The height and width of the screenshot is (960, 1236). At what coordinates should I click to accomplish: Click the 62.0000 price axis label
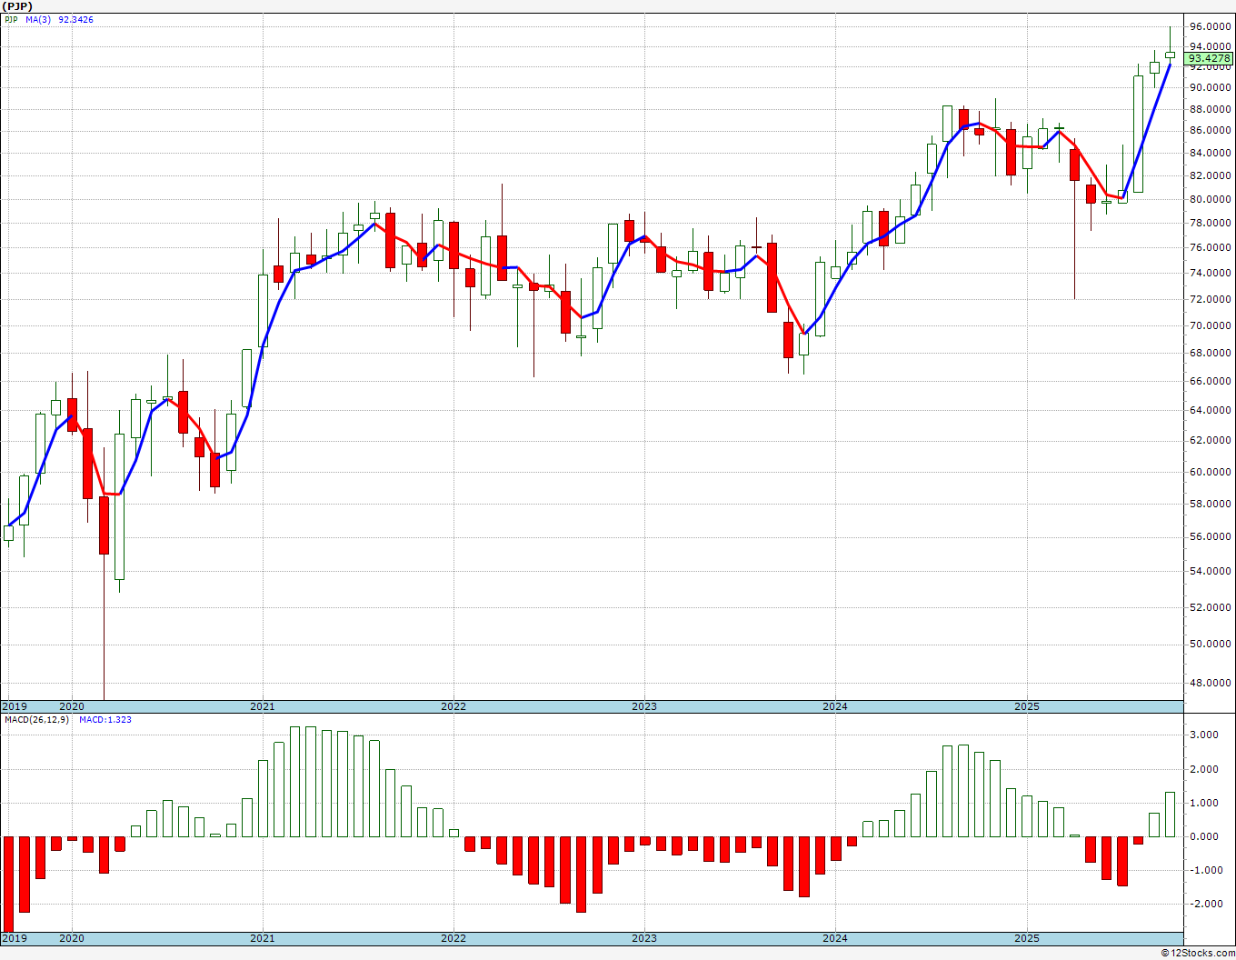(x=1211, y=440)
